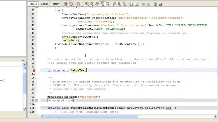Click "CONCUR_UPDATABLE" constant on line 42
This screenshot has height=122, width=218.
pyautogui.click(x=108, y=29)
